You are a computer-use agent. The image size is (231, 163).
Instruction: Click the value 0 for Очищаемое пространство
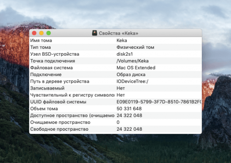[118, 122]
